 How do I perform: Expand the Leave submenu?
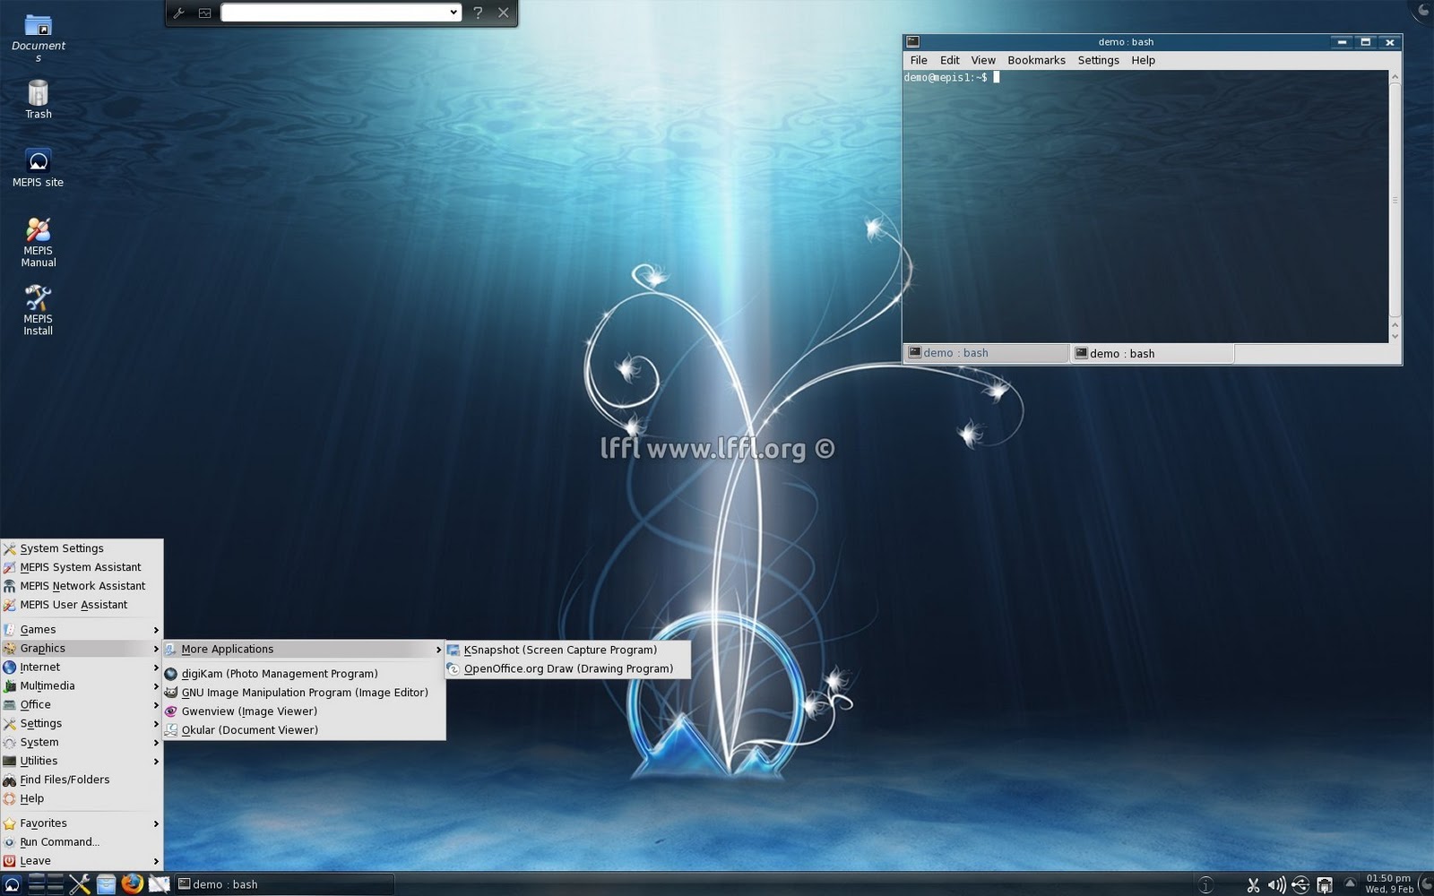[82, 861]
